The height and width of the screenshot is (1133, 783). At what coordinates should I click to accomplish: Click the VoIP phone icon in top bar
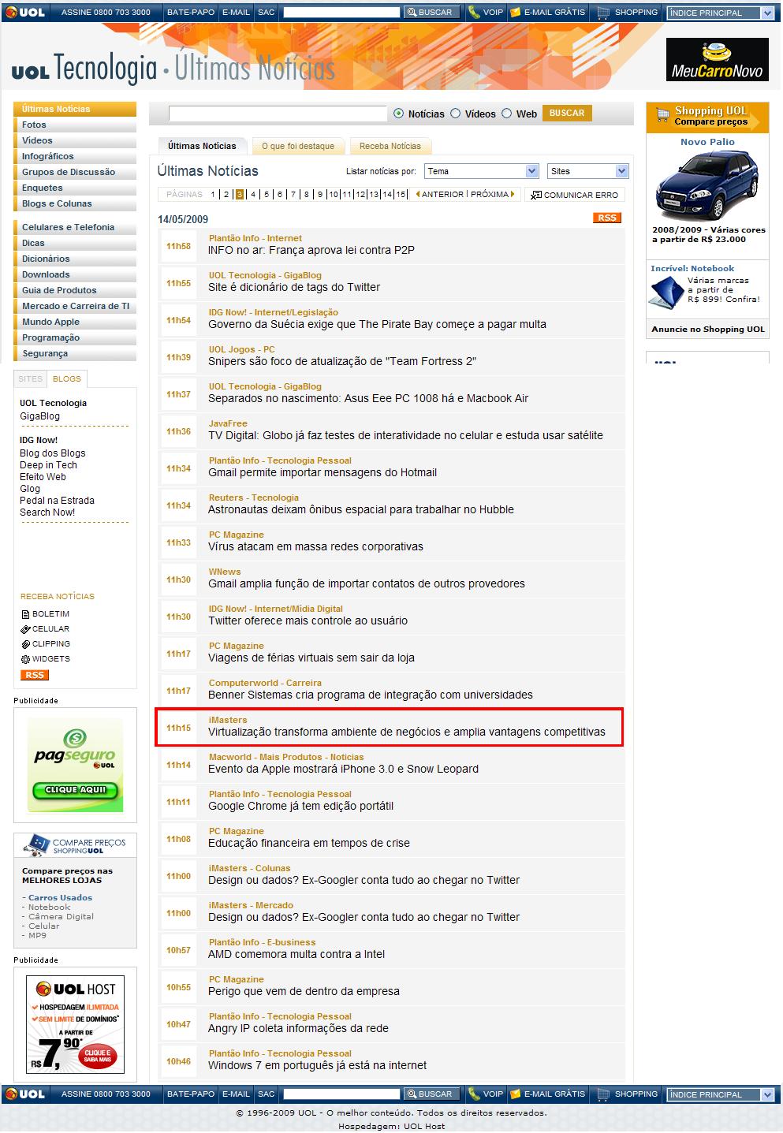point(473,13)
